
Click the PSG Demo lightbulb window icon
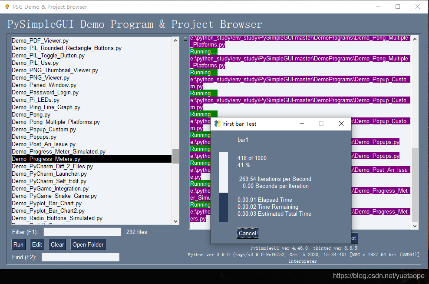7,7
